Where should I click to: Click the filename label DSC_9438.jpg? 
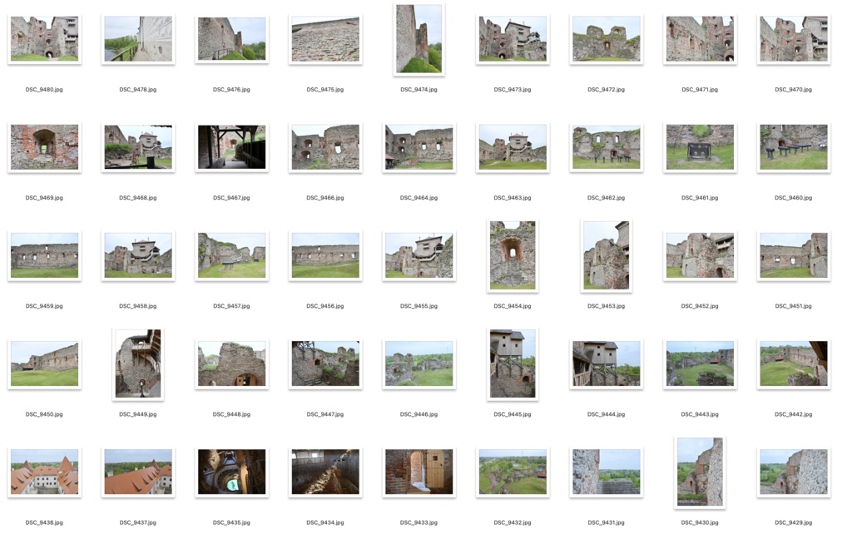[x=44, y=522]
